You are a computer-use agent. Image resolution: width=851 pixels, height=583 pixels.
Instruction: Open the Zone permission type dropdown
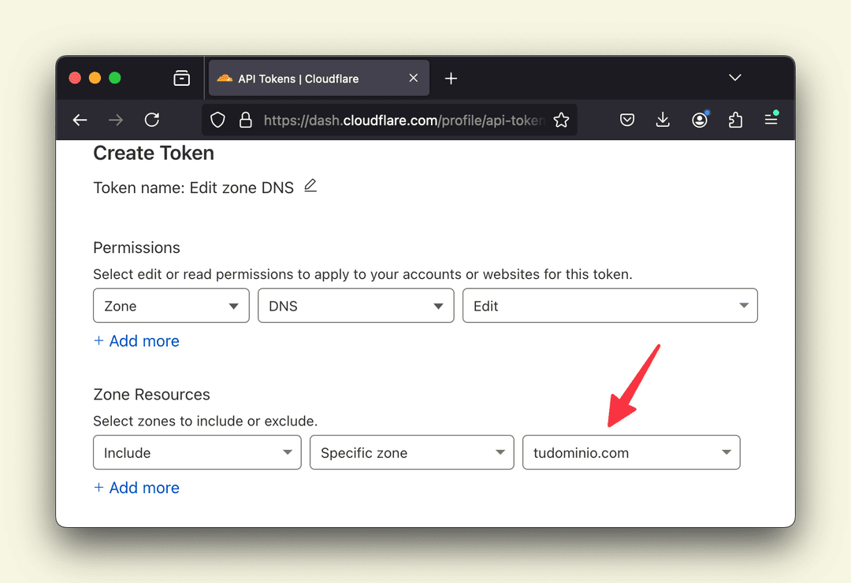point(171,306)
